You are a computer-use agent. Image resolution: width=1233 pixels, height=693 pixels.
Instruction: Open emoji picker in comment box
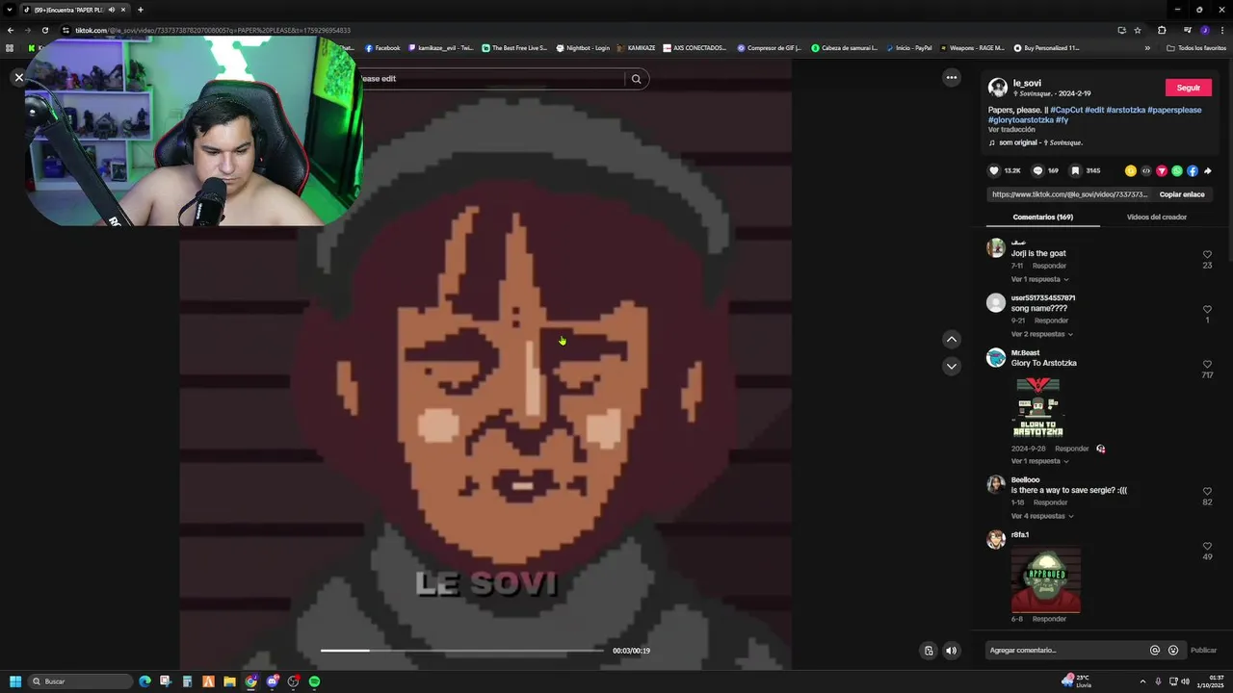1173,650
